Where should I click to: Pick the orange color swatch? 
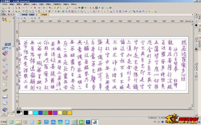click(70, 113)
